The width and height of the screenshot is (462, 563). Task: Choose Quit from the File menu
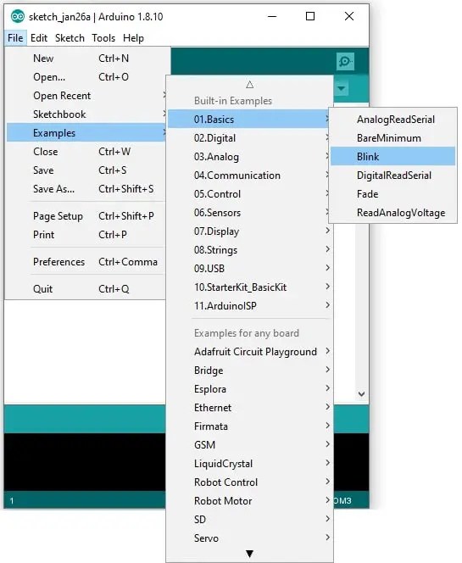pos(86,289)
